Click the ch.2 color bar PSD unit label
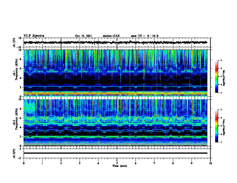The image size is (237, 183). (224, 127)
